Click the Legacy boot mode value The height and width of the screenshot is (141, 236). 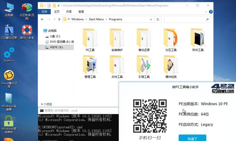[x=207, y=124]
